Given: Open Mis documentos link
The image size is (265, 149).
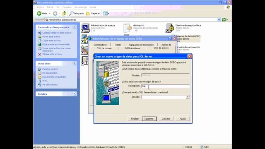Looking at the screenshot, I should pos(50,73).
